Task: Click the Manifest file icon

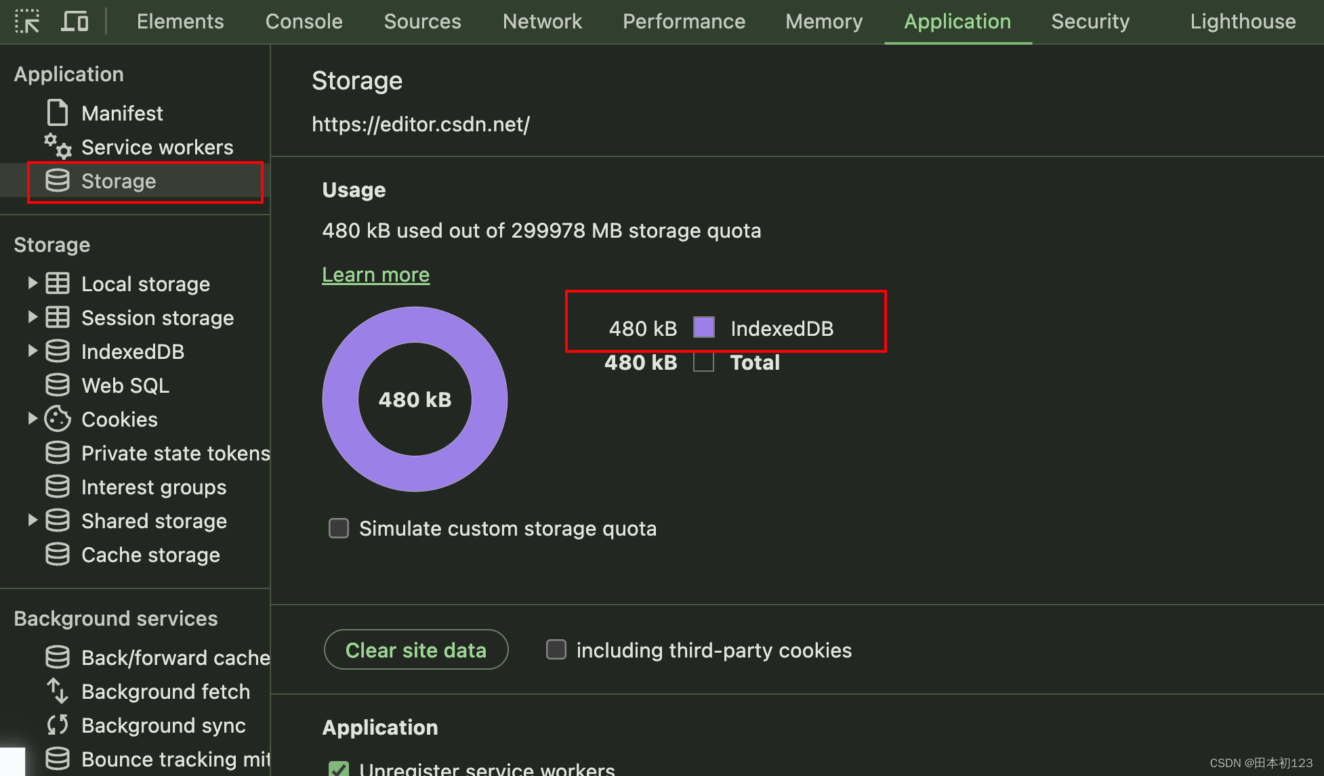Action: click(58, 113)
